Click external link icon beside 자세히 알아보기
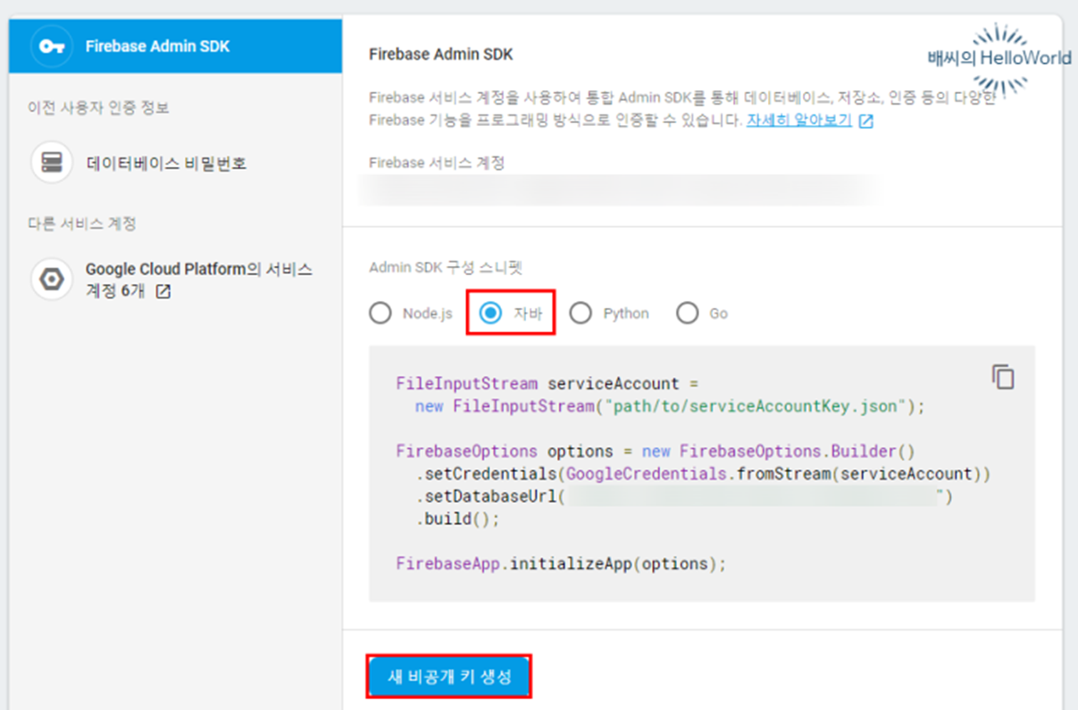The image size is (1078, 710). 865,121
